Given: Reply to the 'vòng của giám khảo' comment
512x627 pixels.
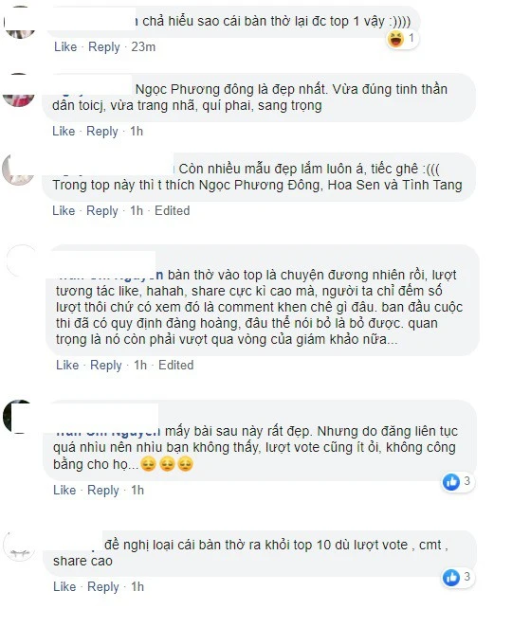Looking at the screenshot, I should pyautogui.click(x=106, y=366).
